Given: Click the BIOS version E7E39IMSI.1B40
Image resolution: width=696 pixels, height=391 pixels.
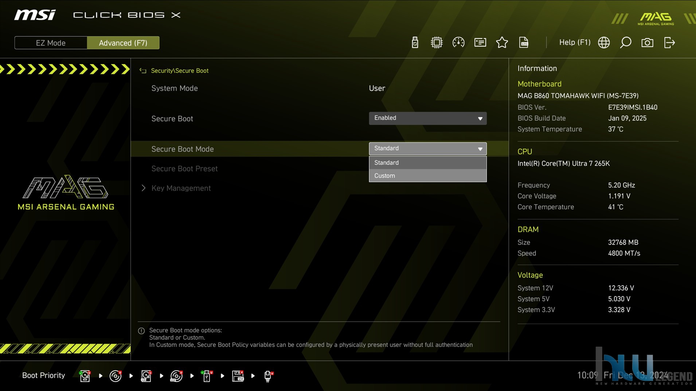Looking at the screenshot, I should pyautogui.click(x=633, y=107).
